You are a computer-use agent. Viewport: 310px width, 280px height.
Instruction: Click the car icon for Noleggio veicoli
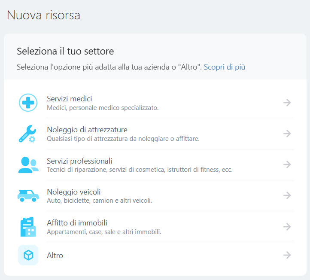[x=28, y=195]
